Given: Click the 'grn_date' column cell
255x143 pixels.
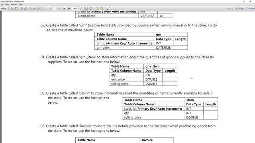Looking at the screenshot, I should tap(124, 48).
